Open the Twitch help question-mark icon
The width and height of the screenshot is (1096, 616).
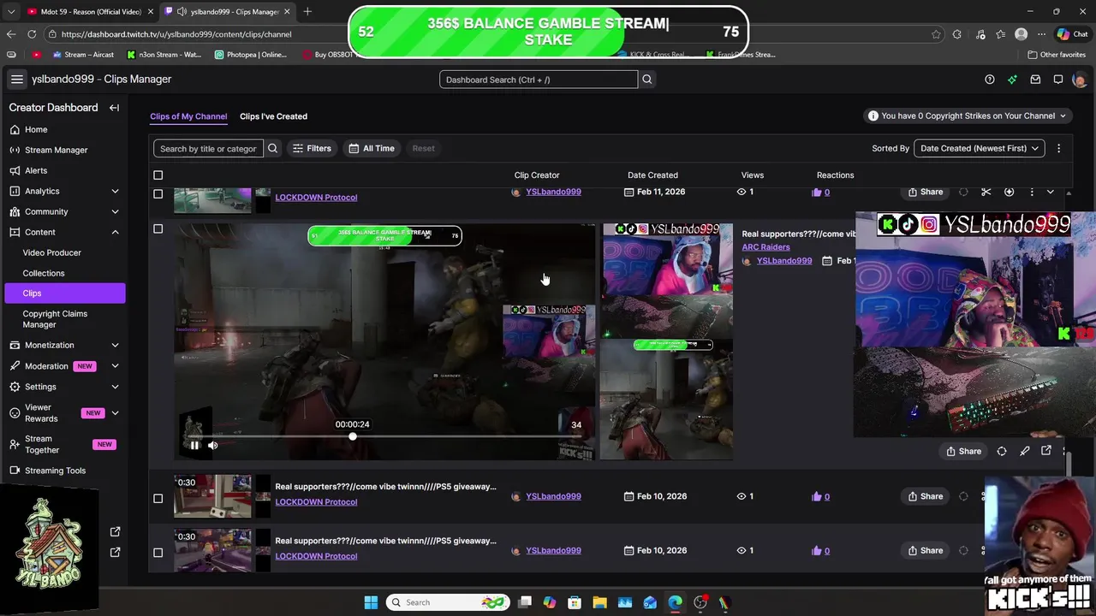990,80
